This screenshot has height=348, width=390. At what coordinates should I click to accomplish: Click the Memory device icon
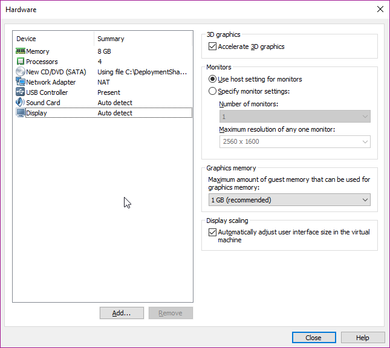pyautogui.click(x=21, y=51)
